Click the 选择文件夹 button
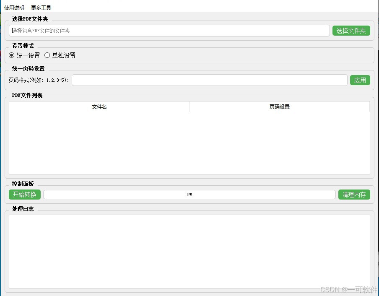 click(x=351, y=31)
